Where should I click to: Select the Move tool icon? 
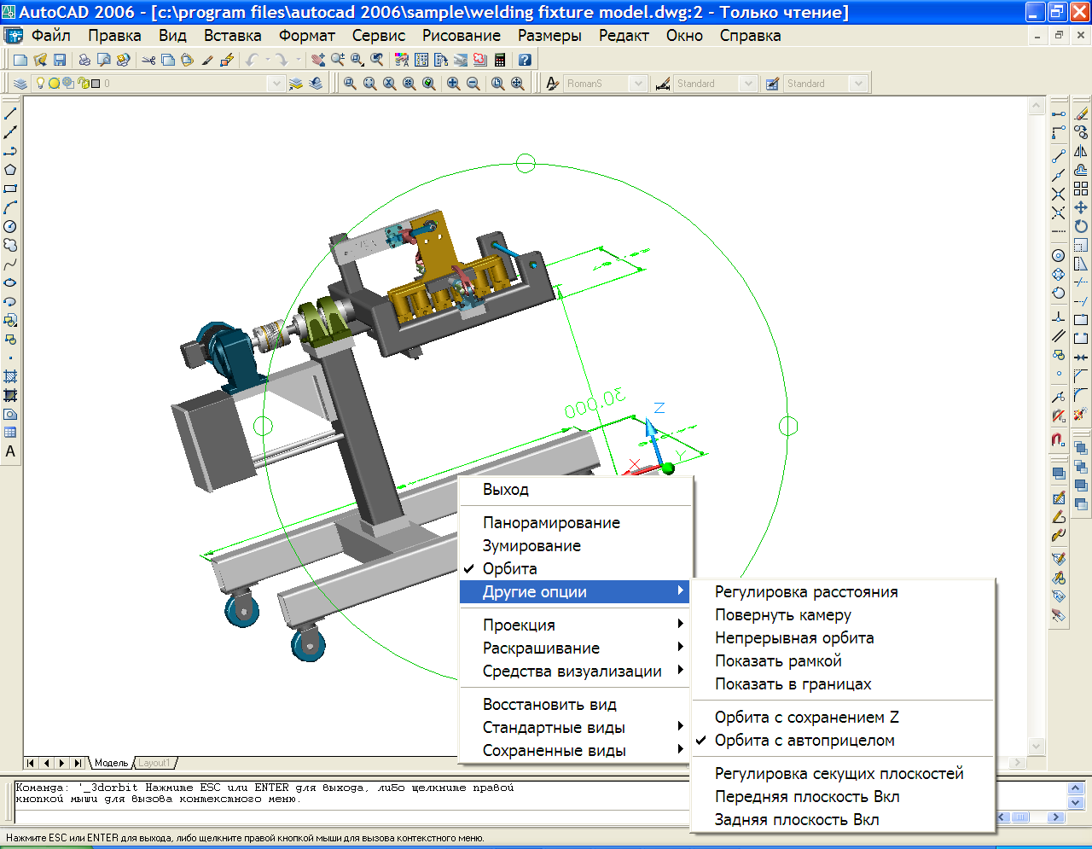click(1081, 207)
